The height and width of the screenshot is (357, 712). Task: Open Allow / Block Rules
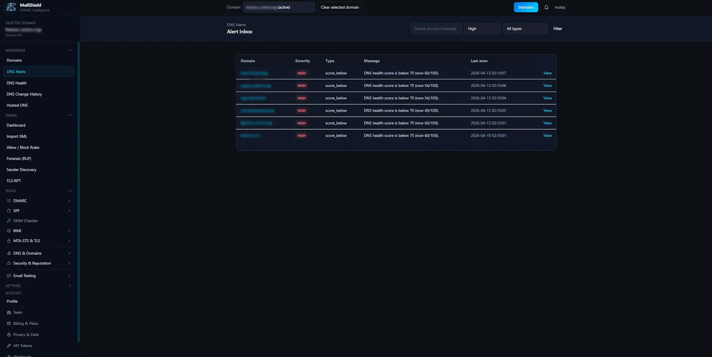tap(39, 147)
